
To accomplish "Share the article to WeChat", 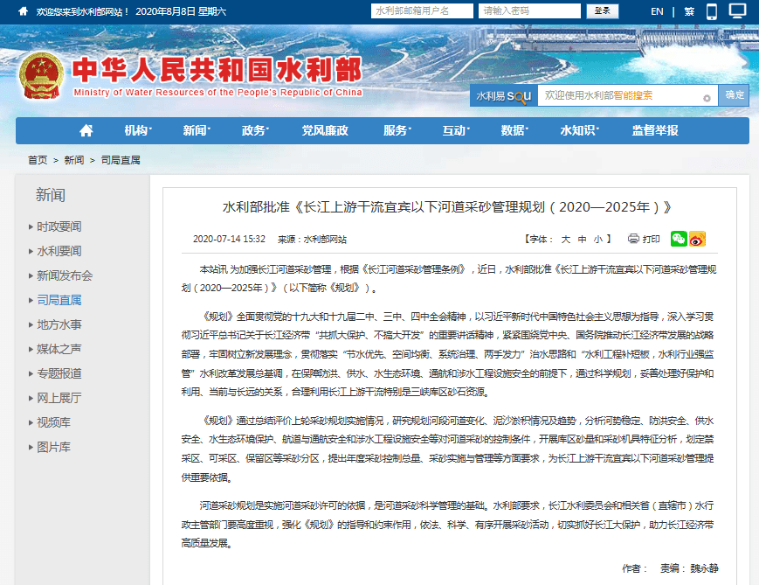I will (679, 239).
